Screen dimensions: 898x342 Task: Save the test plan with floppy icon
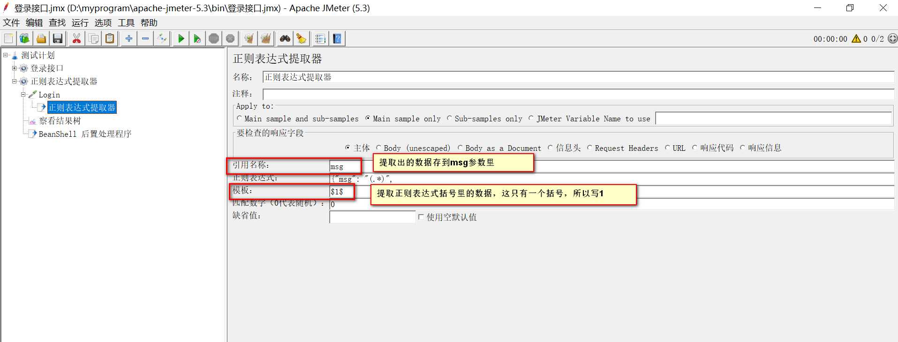click(x=58, y=38)
